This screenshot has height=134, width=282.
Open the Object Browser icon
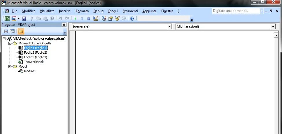click(x=117, y=19)
